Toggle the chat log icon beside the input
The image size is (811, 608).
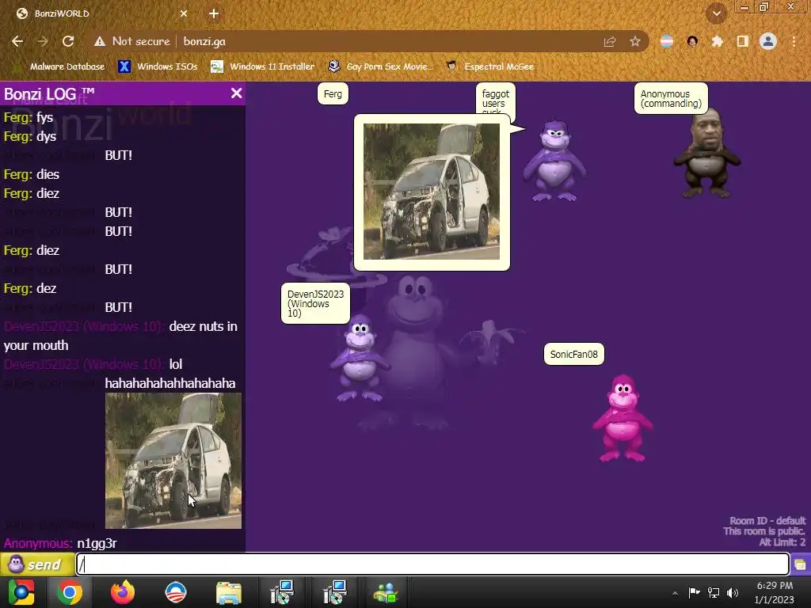800,564
